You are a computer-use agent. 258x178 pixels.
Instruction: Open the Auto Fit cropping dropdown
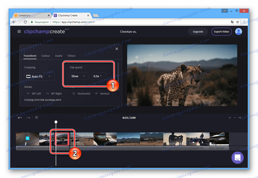pos(39,76)
